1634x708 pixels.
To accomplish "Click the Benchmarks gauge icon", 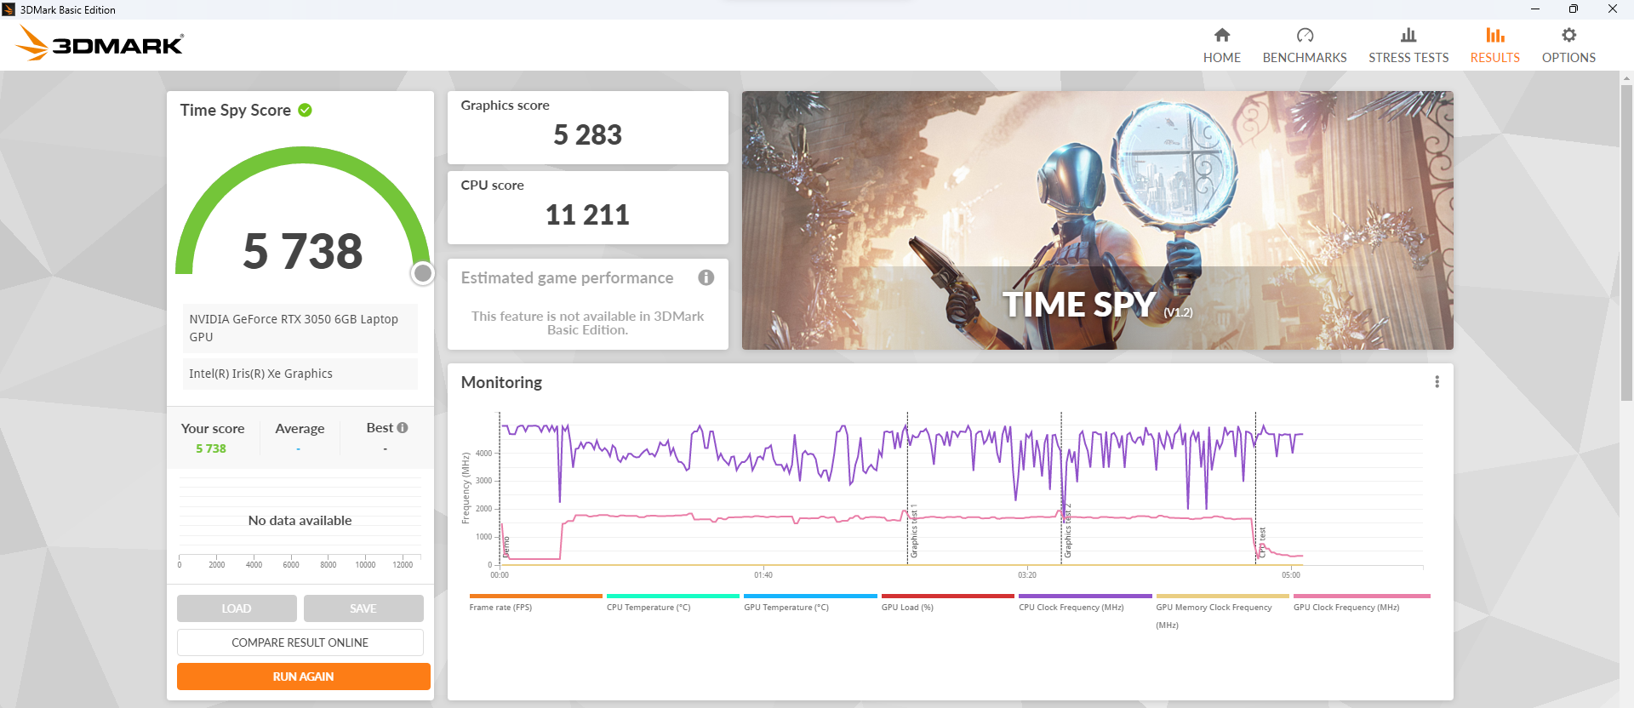I will point(1305,35).
